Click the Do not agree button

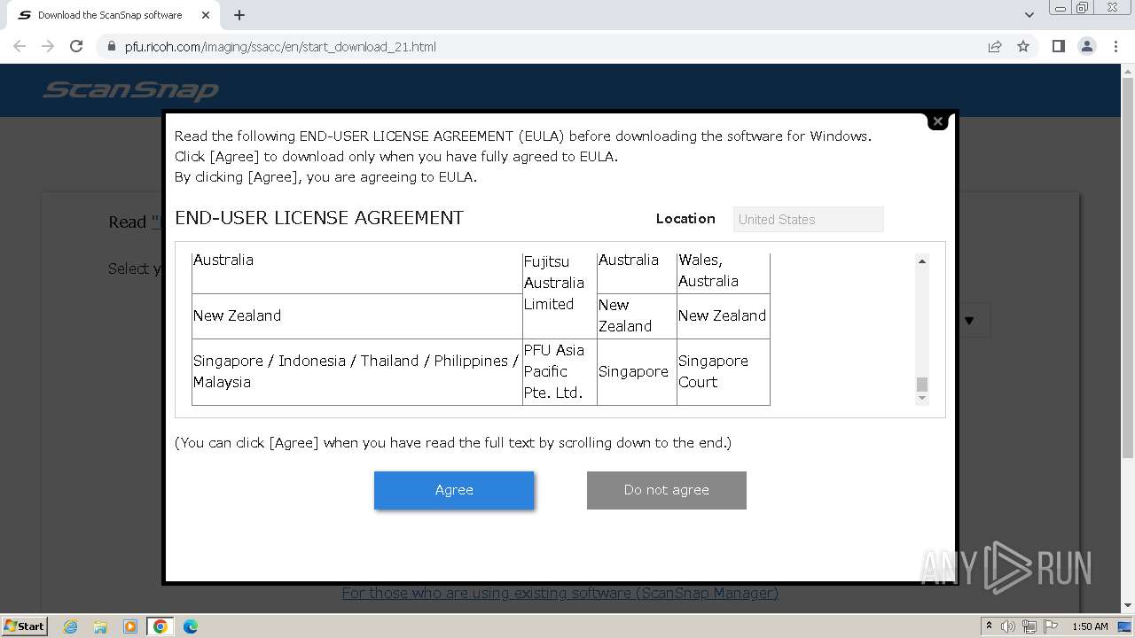667,490
